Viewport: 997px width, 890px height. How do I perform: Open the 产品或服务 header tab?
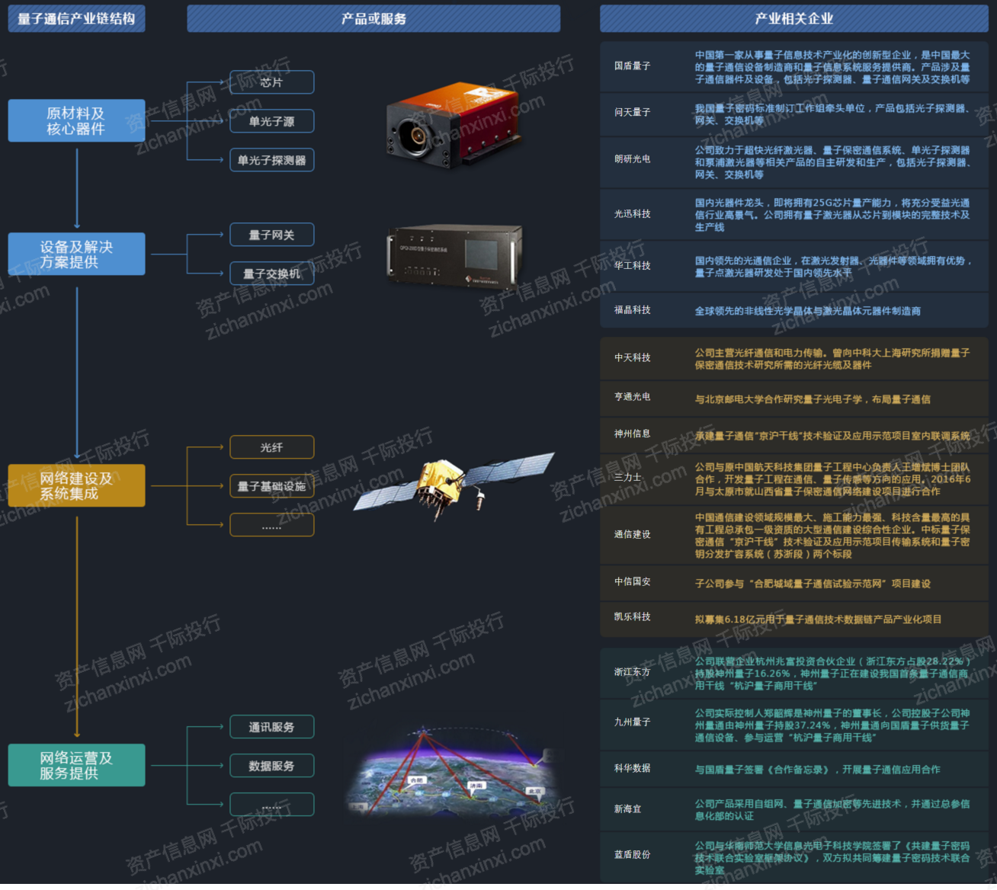tap(373, 18)
